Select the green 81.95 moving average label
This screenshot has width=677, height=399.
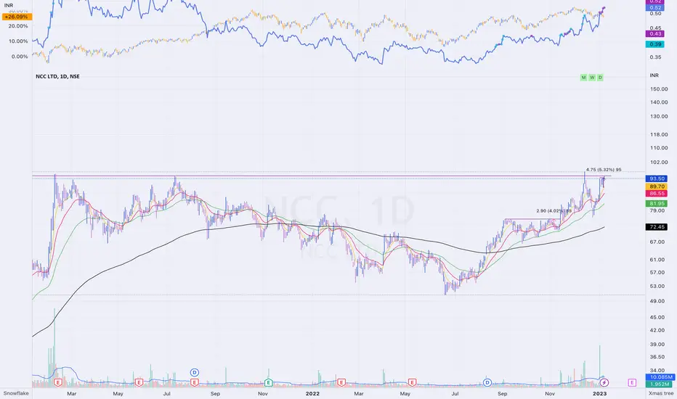click(x=657, y=204)
